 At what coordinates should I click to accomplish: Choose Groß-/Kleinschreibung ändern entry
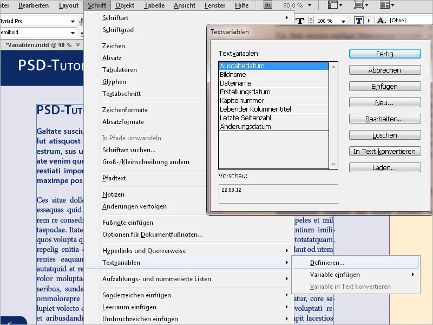[x=146, y=161]
